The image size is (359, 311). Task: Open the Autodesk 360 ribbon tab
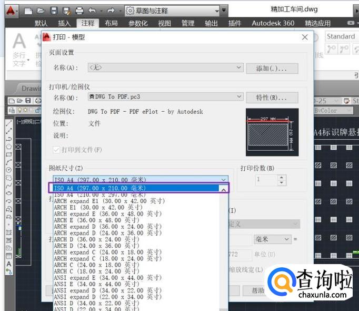[273, 23]
